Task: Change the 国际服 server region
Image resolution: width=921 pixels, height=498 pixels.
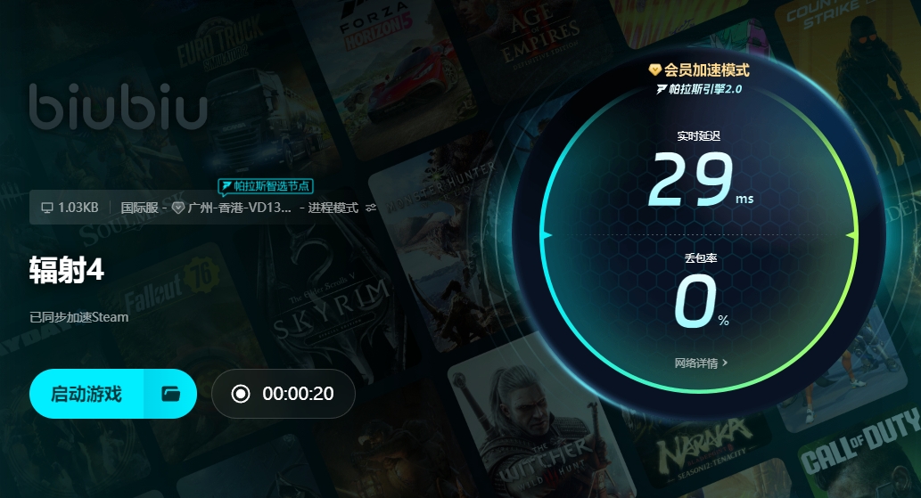Action: pos(139,208)
